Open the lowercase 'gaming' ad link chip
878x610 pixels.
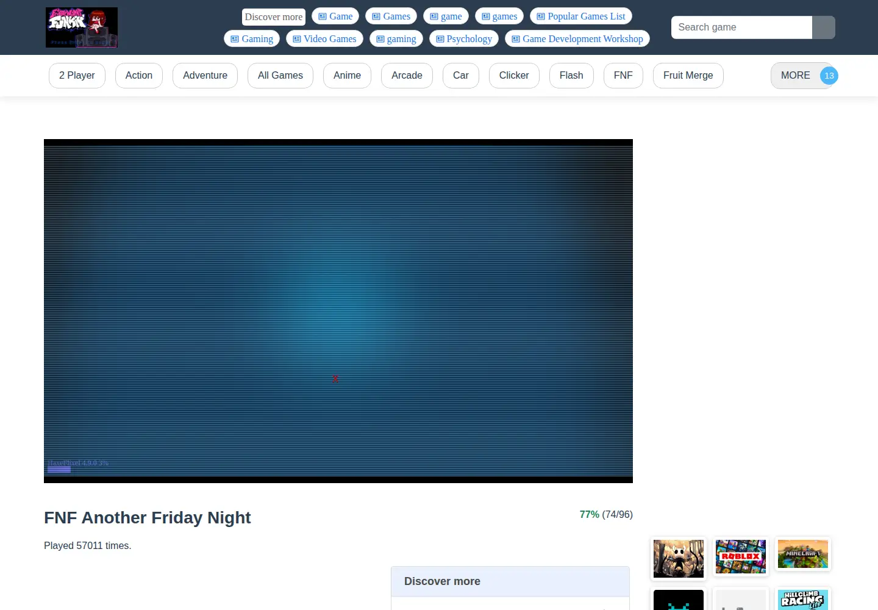pos(396,38)
